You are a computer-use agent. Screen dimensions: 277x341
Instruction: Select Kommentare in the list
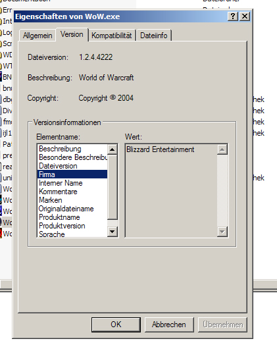(72, 192)
